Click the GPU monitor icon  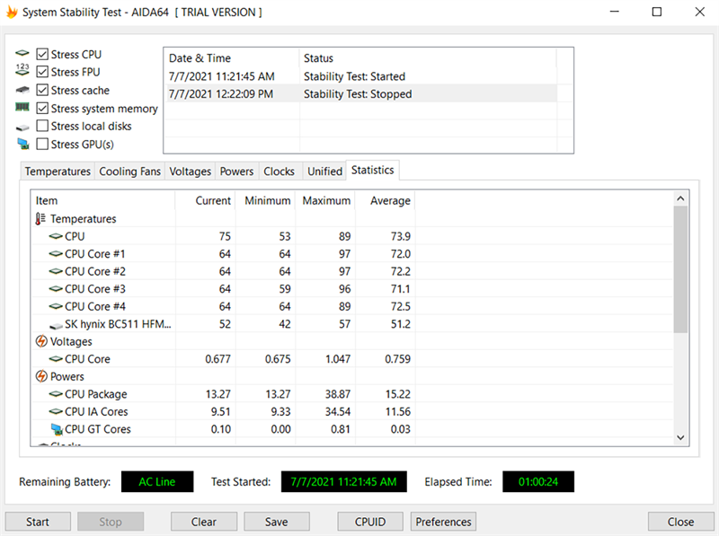[23, 144]
